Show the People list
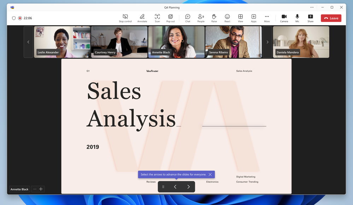The width and height of the screenshot is (353, 205). [201, 18]
